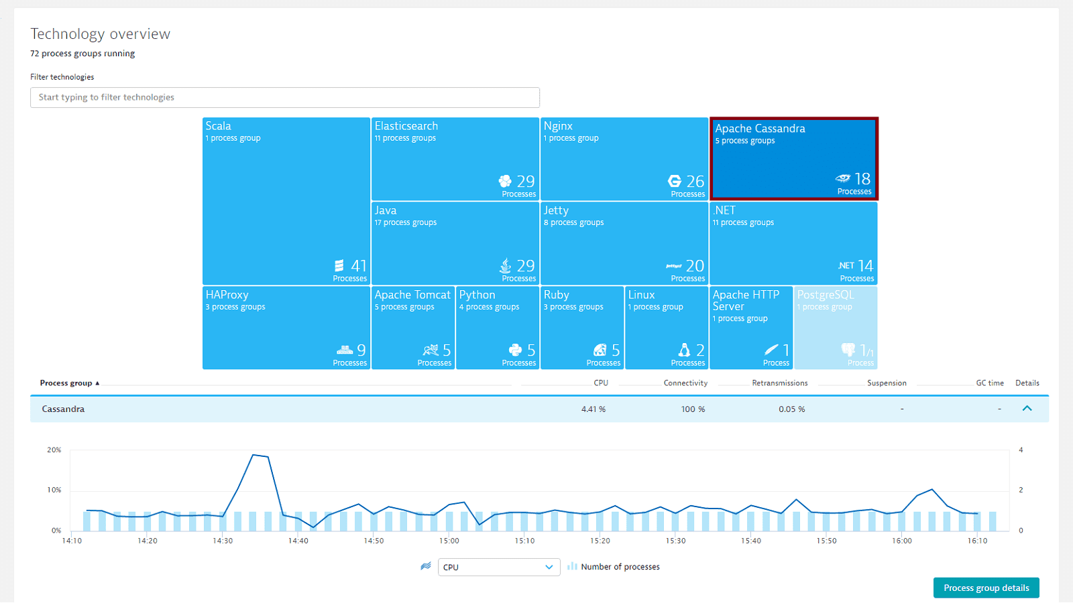Click the Java coffee cup icon
1073x603 pixels.
[x=506, y=265]
